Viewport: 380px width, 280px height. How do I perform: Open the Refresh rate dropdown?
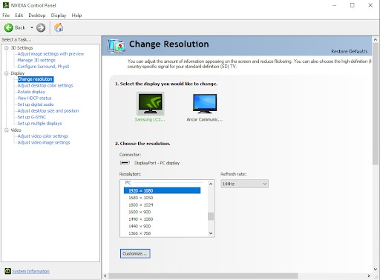pos(244,184)
